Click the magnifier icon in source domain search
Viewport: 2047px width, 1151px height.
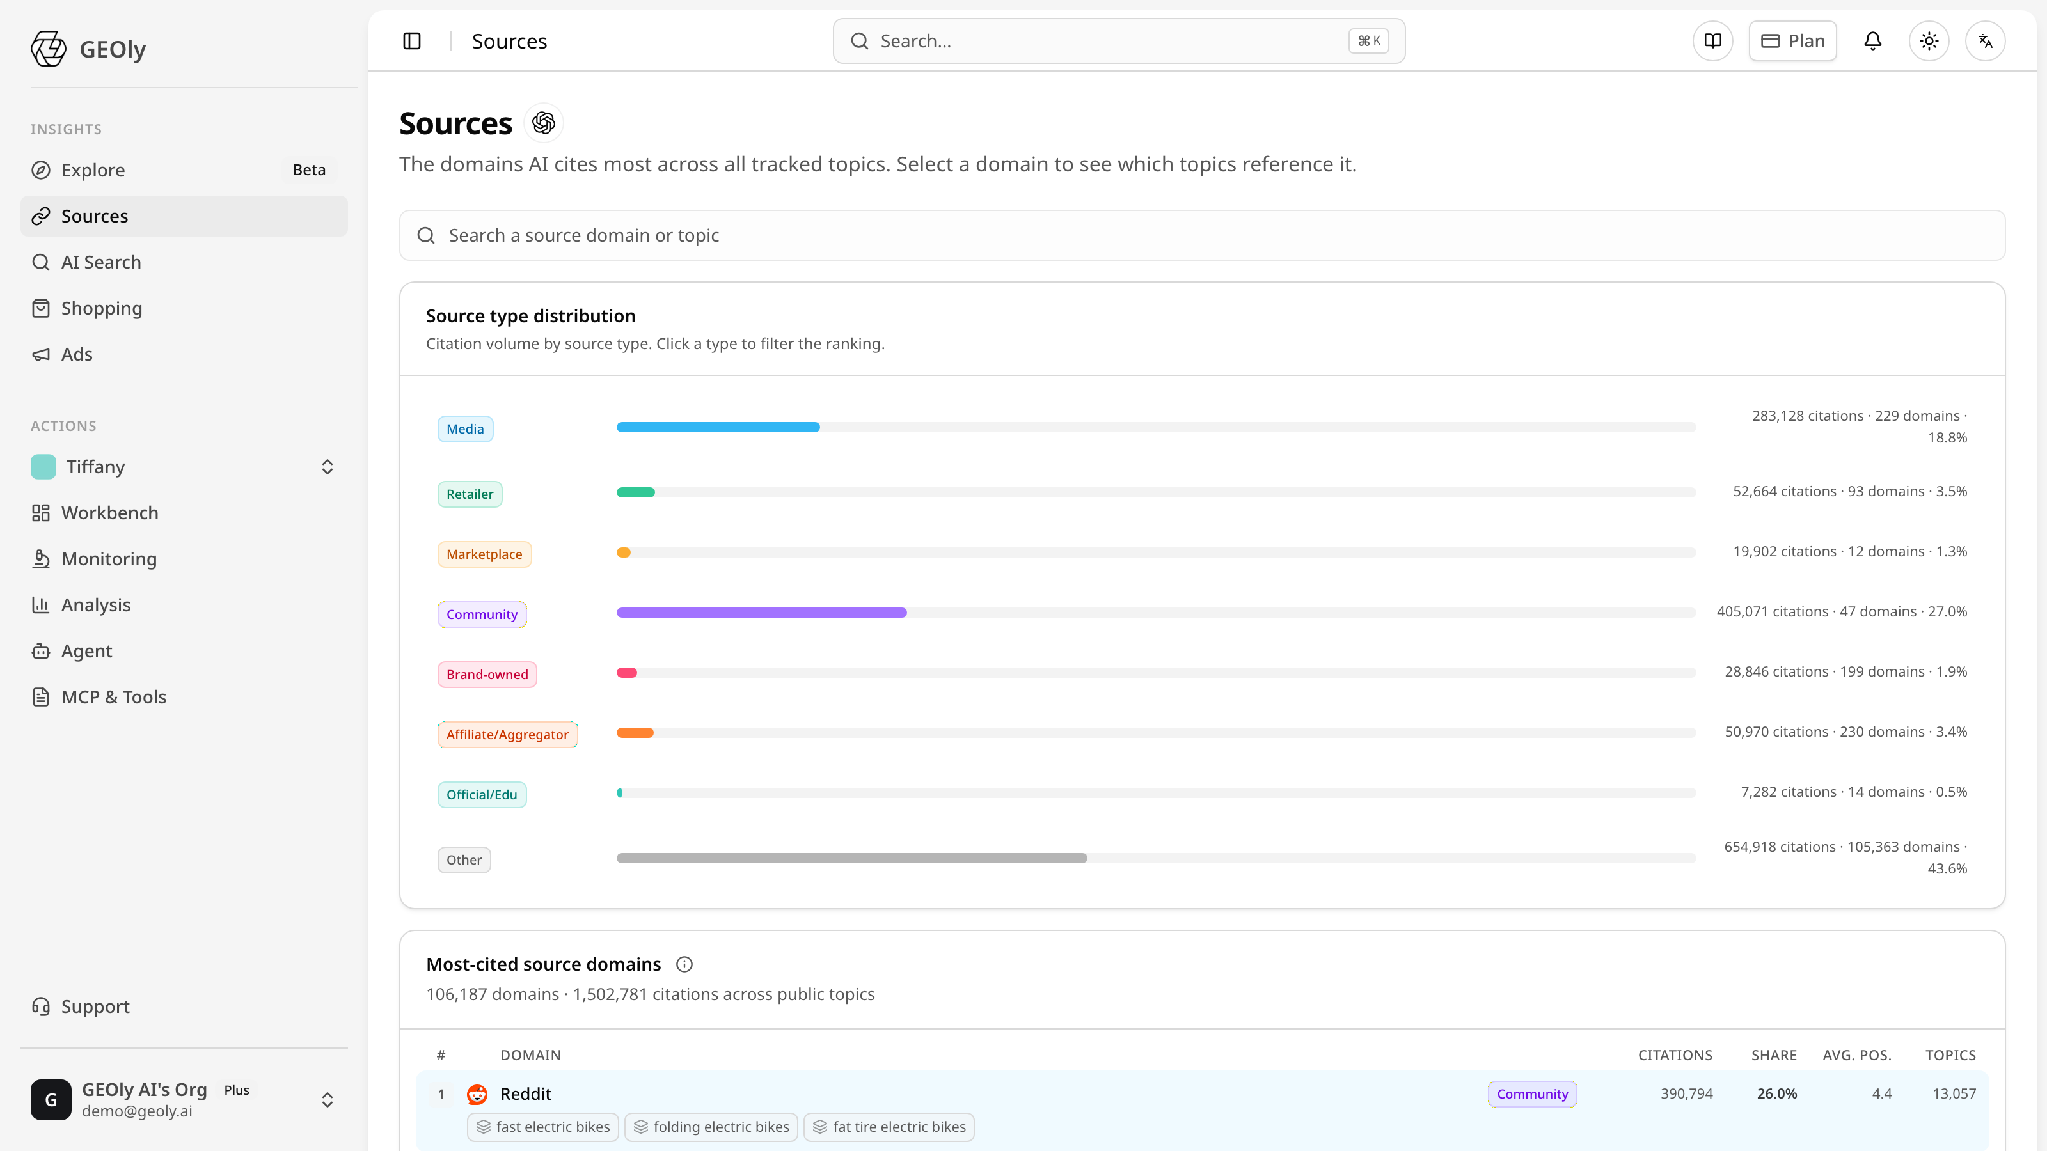[426, 235]
